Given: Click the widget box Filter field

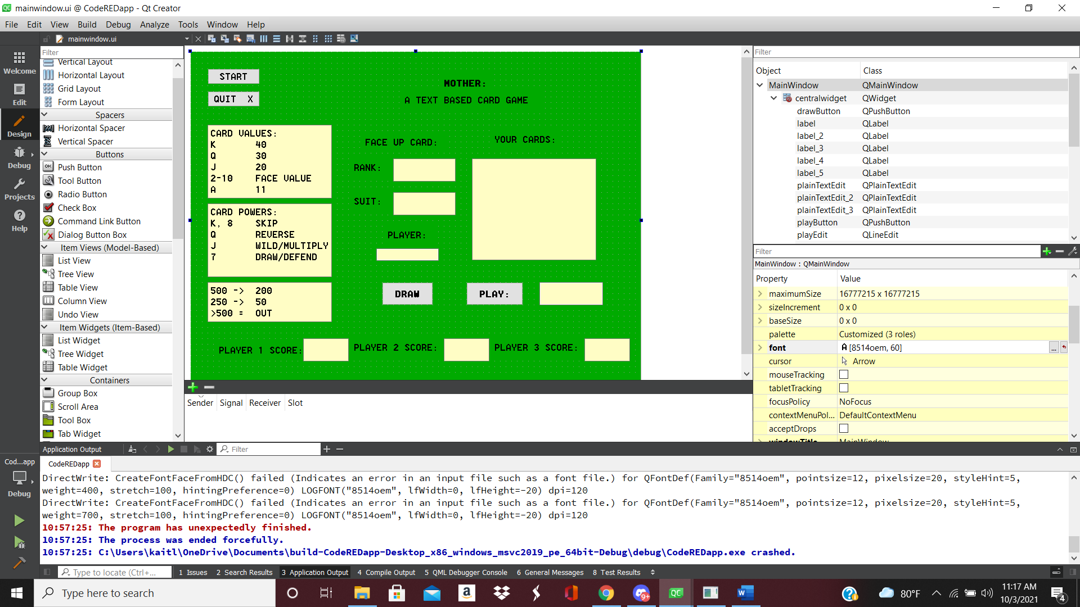Looking at the screenshot, I should click(111, 52).
